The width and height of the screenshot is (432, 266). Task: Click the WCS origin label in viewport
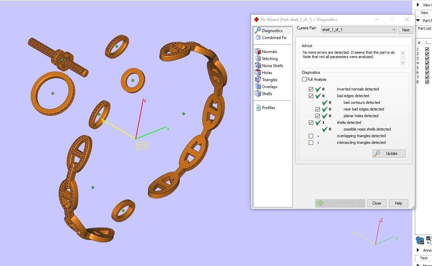click(x=142, y=146)
